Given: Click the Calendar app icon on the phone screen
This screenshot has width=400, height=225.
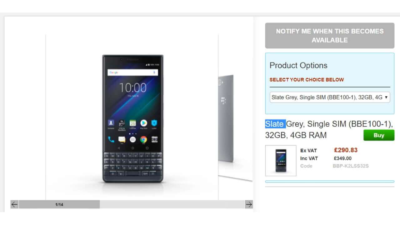Looking at the screenshot, I should [x=132, y=123].
